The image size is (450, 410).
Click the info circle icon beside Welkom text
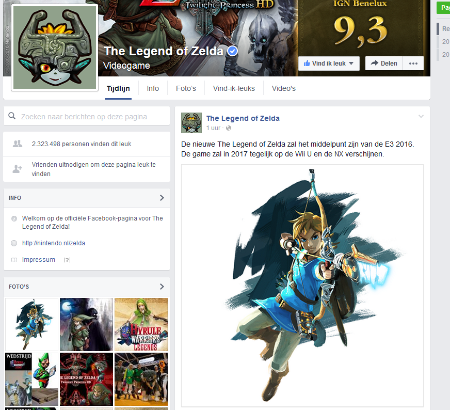pyautogui.click(x=14, y=219)
